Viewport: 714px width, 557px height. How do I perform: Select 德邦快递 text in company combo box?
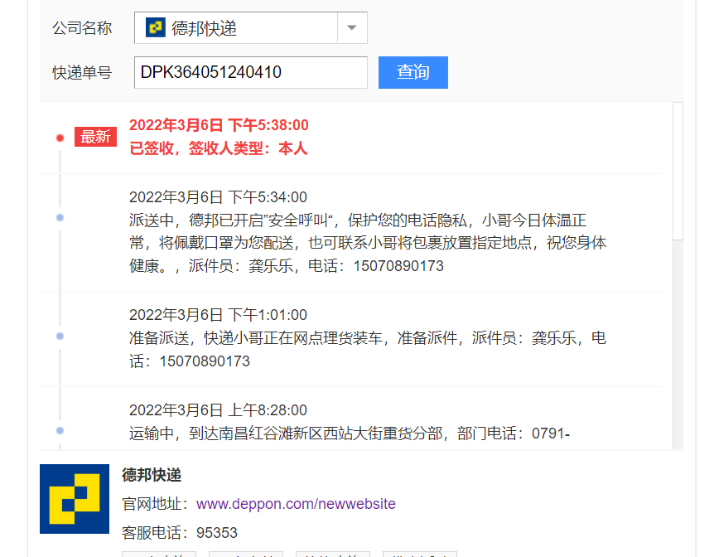pos(204,28)
